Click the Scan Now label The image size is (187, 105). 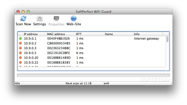click(x=23, y=24)
